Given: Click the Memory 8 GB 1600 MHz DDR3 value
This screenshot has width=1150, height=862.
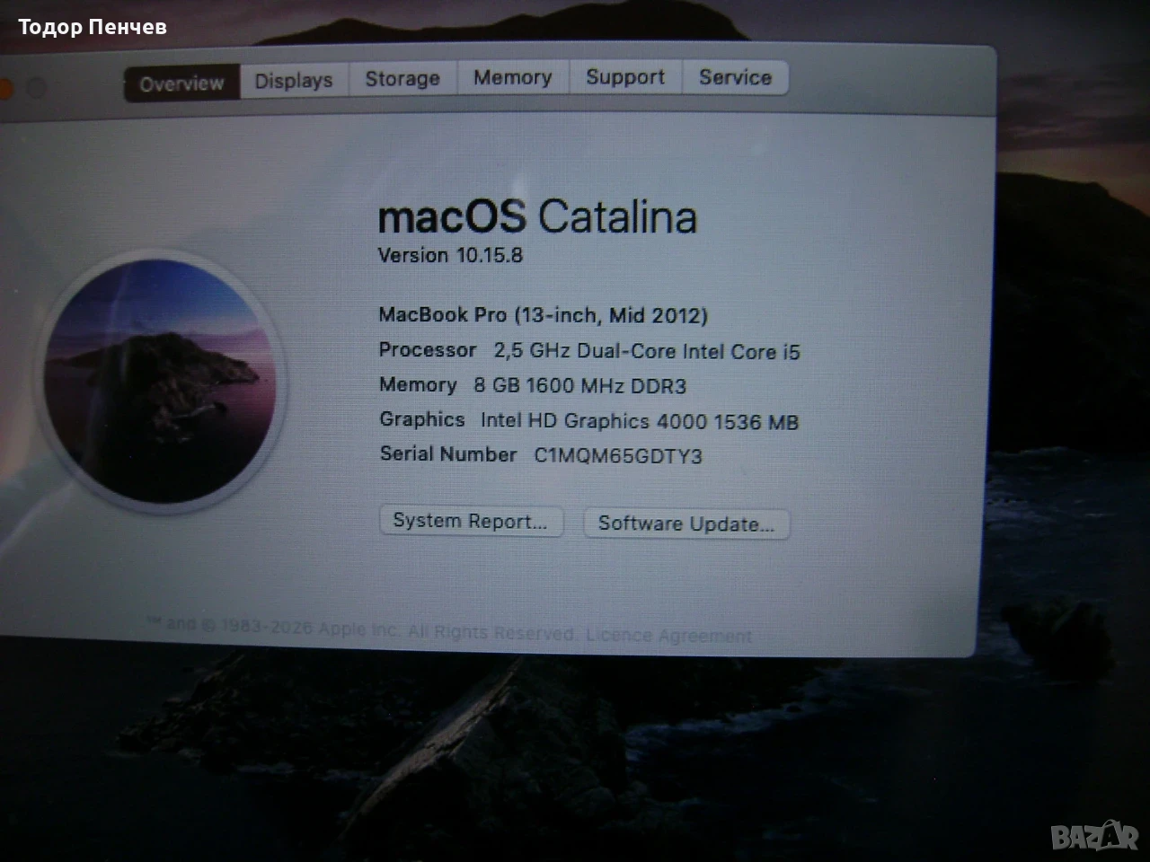Looking at the screenshot, I should tap(579, 386).
